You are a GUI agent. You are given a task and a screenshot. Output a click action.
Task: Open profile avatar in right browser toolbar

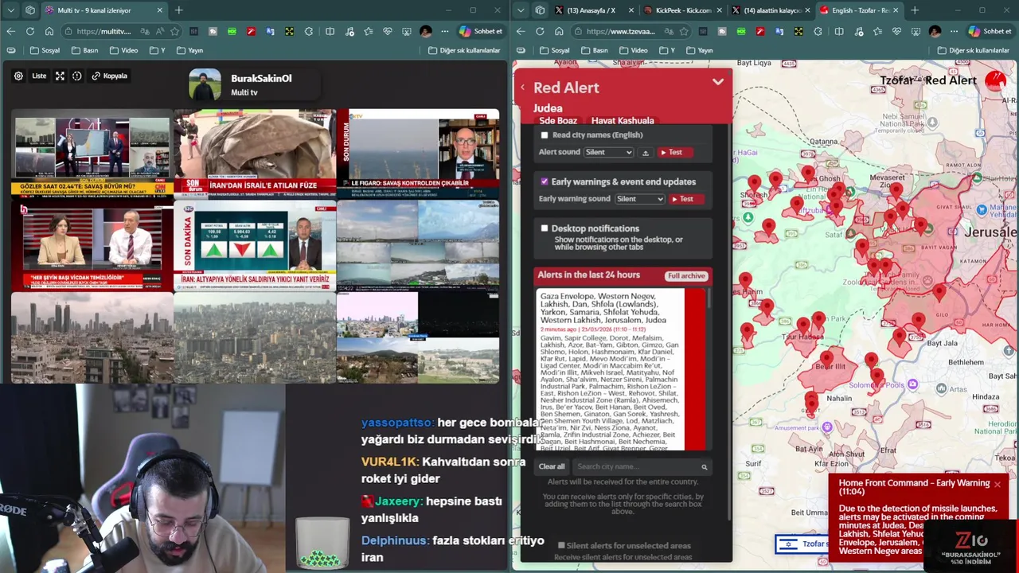click(x=935, y=31)
